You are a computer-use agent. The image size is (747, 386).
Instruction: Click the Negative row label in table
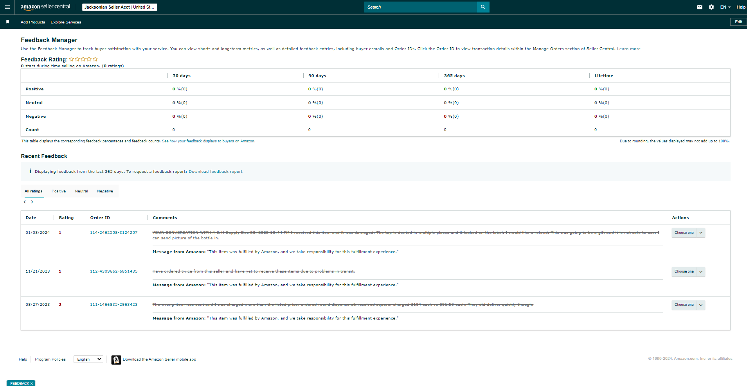click(36, 117)
